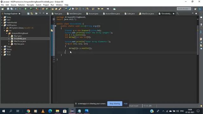
Task: Open the Debug configurations dropdown arrow
Action: (x=23, y=9)
